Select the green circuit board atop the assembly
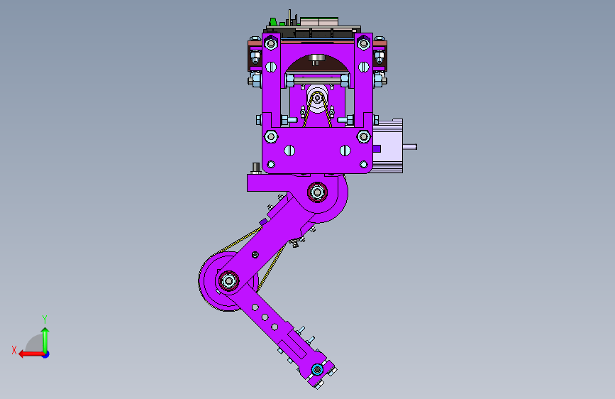 click(x=319, y=21)
